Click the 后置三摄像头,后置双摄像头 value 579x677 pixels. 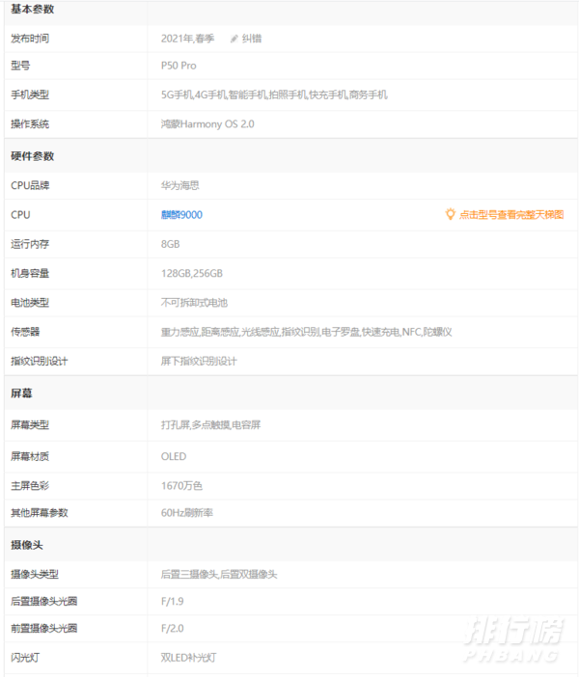click(x=219, y=575)
